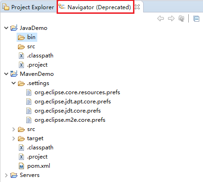
Task: Select org.eclipse.m2e.core.prefs file
Action: [x=66, y=120]
